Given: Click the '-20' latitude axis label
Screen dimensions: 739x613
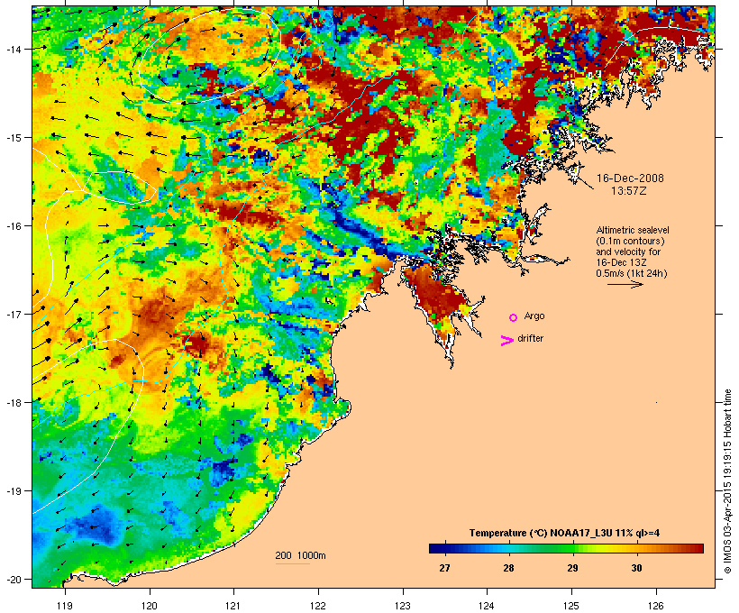Looking at the screenshot, I should [x=13, y=579].
